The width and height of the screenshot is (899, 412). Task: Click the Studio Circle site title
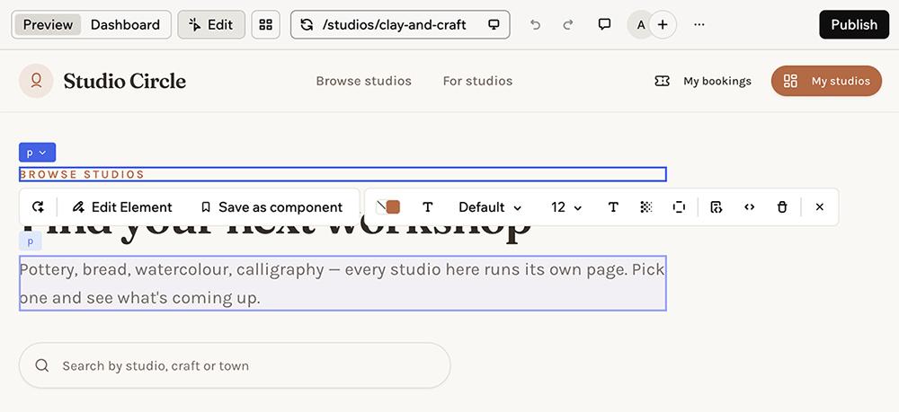point(124,82)
